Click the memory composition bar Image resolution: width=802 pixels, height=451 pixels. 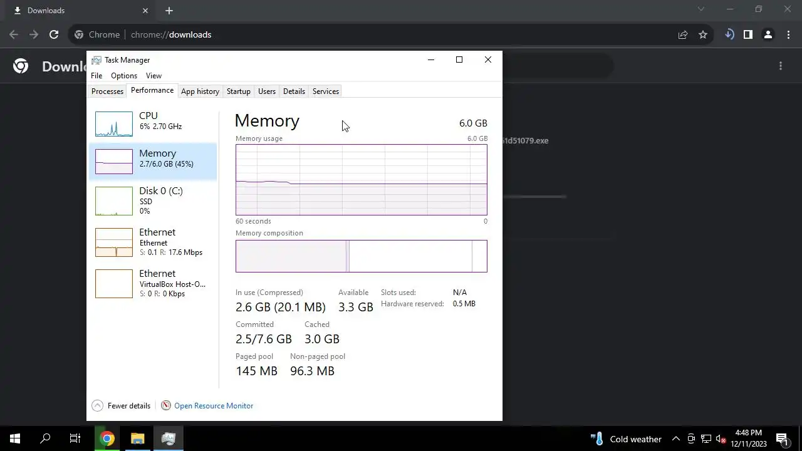click(x=362, y=256)
